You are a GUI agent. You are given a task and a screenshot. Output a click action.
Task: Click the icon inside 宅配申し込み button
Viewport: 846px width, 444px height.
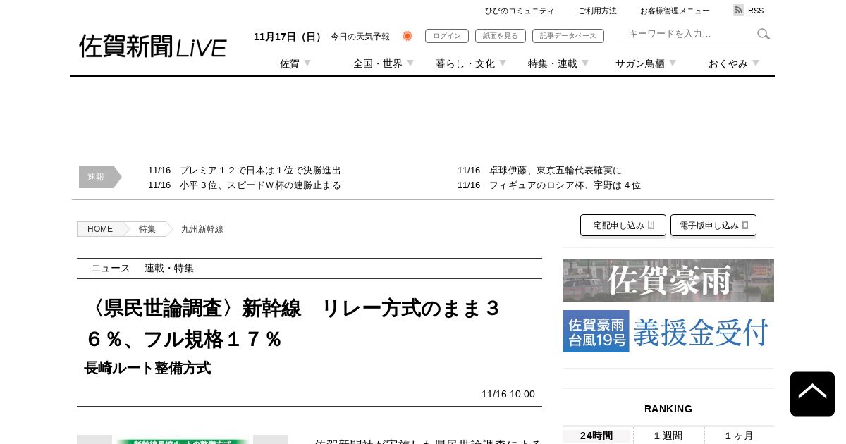651,226
